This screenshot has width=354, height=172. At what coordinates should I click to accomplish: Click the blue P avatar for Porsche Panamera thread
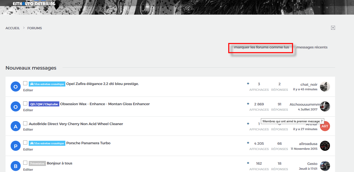tap(15, 146)
